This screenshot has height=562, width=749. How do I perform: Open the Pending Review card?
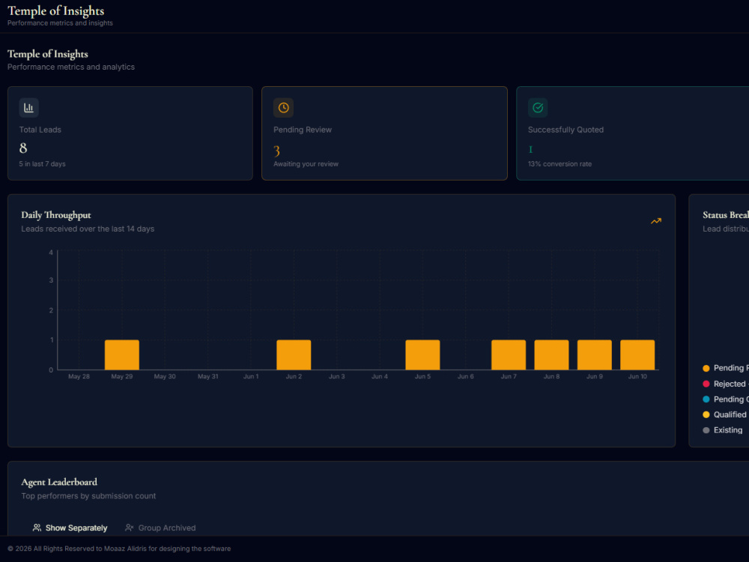pyautogui.click(x=384, y=133)
